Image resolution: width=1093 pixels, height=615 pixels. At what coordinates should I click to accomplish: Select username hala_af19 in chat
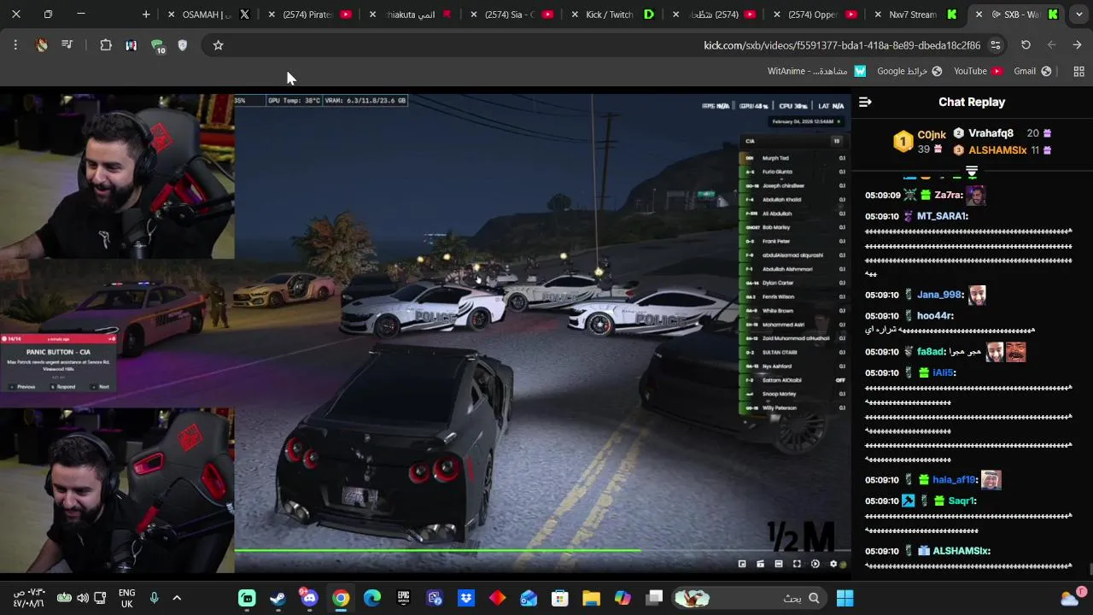click(954, 480)
